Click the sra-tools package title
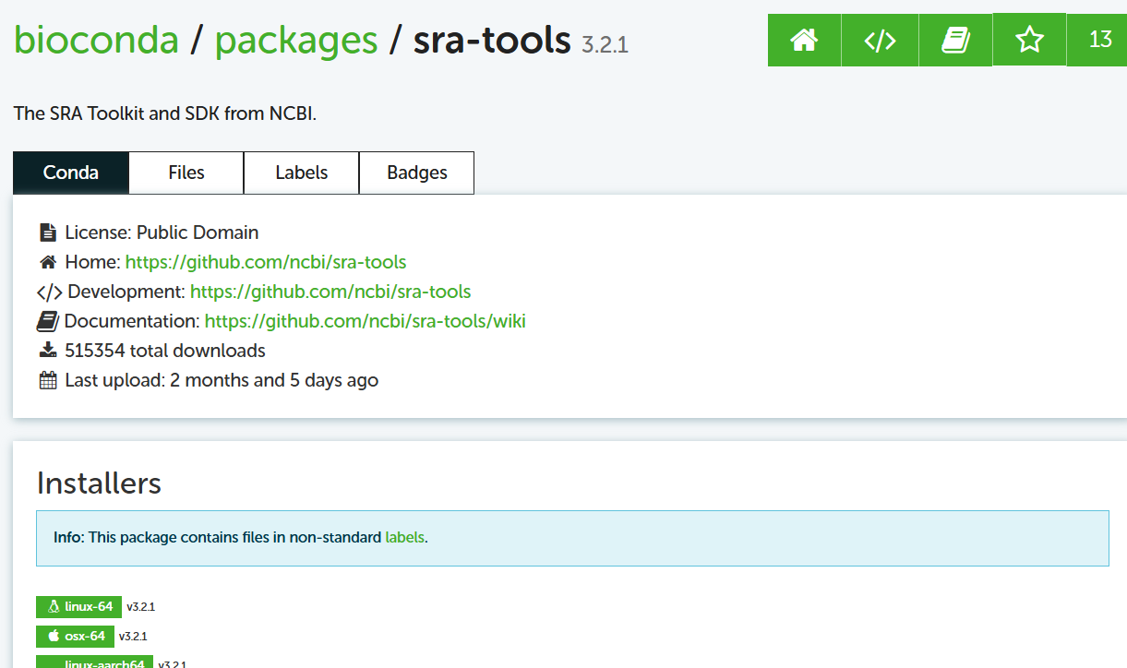 click(492, 40)
